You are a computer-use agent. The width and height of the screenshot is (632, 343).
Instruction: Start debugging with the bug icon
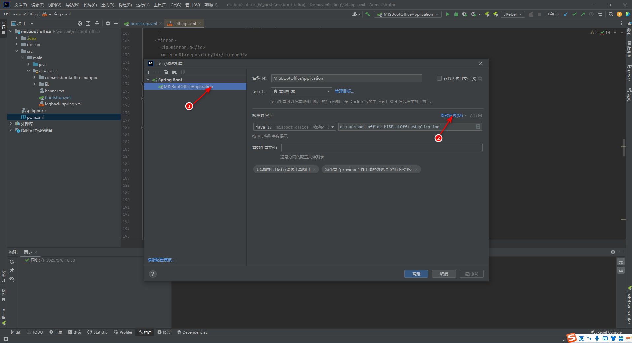456,14
